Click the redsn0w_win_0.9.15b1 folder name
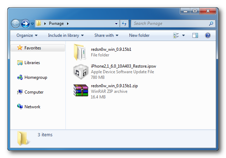226x158 pixels. (x=111, y=49)
